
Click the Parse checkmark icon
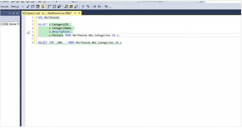(27, 7)
